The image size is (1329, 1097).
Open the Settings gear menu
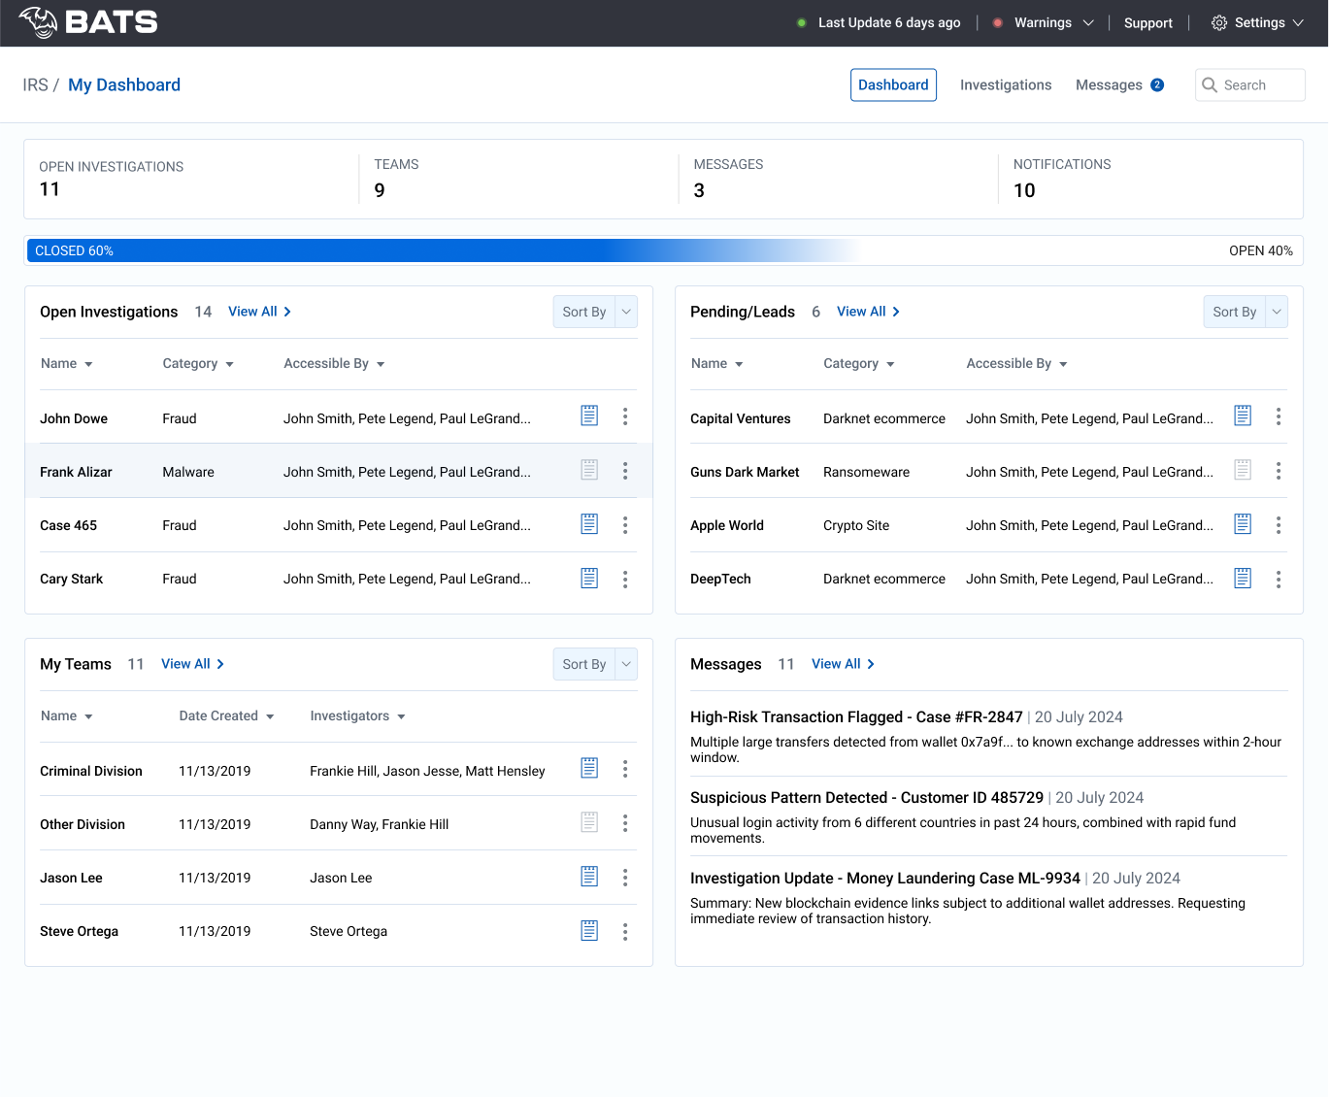pyautogui.click(x=1257, y=22)
